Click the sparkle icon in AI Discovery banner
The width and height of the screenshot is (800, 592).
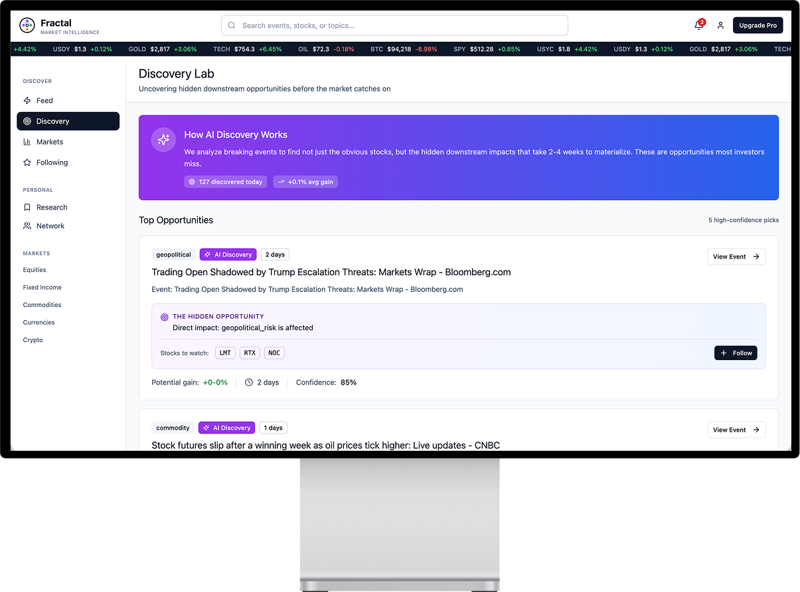[163, 140]
